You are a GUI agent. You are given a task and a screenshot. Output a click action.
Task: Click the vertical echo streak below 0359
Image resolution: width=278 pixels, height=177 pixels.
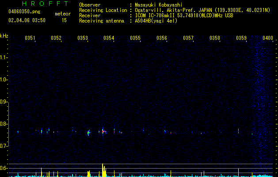239,131
